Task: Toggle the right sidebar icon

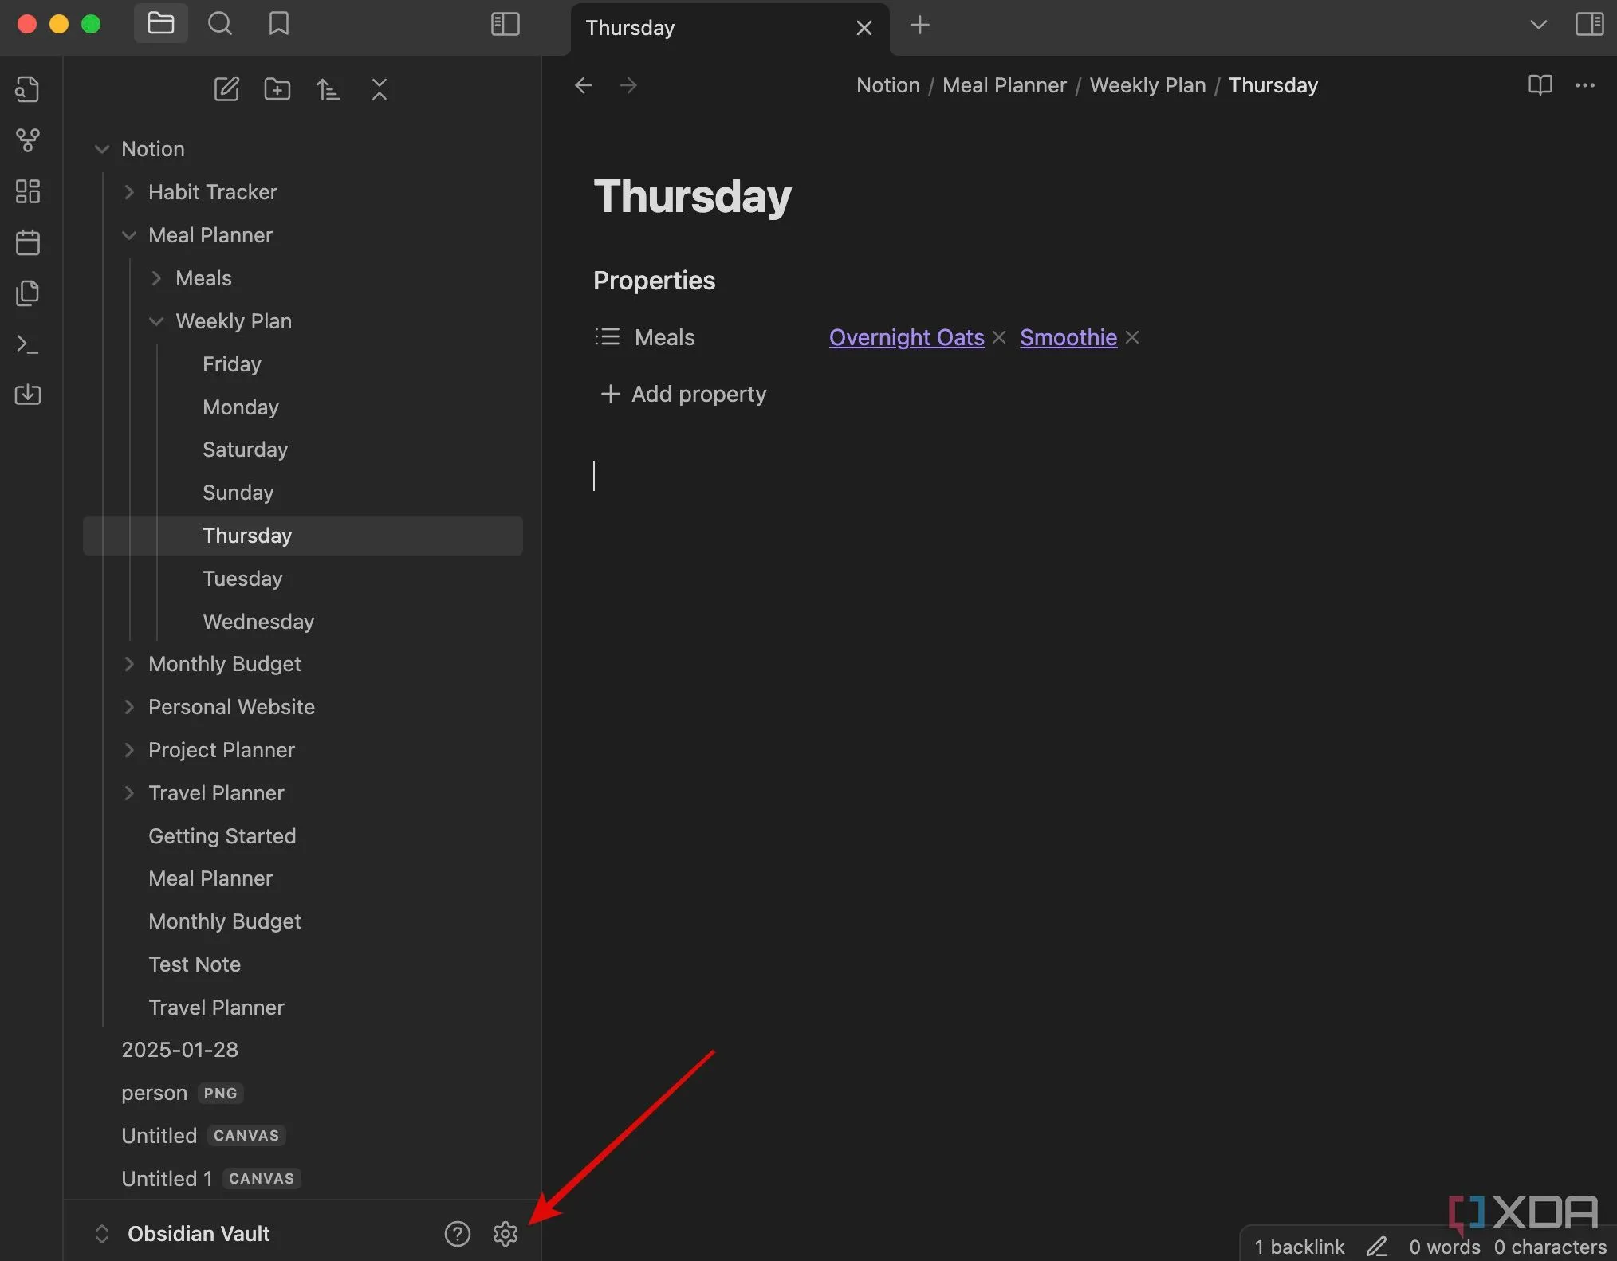Action: click(x=1589, y=24)
